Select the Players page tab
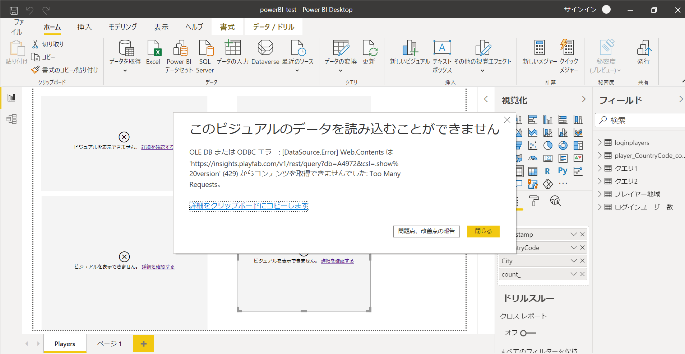Screen dimensions: 685x354 [x=64, y=343]
